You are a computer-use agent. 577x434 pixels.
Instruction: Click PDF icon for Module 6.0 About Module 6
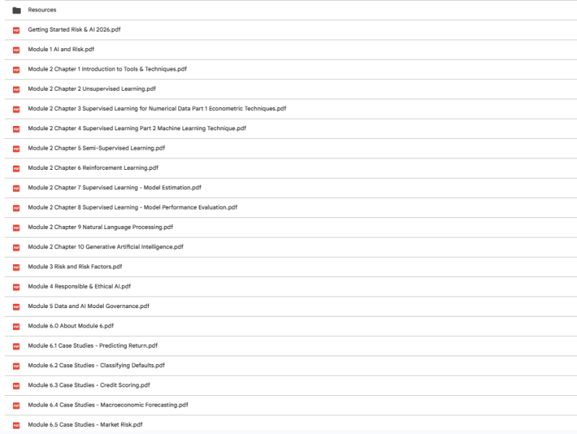pyautogui.click(x=17, y=327)
